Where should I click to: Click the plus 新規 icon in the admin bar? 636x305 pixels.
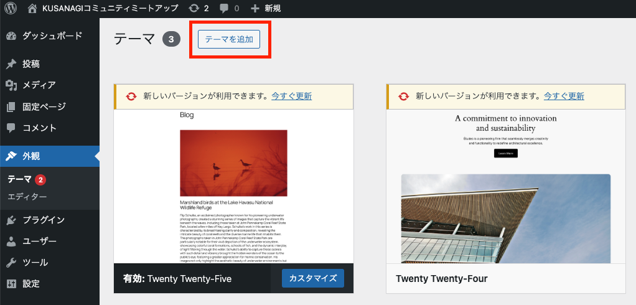255,9
